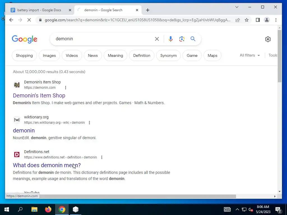Screen dimensions: 287x215
Task: Open more options for wiktionary.org result
Action: (89, 123)
